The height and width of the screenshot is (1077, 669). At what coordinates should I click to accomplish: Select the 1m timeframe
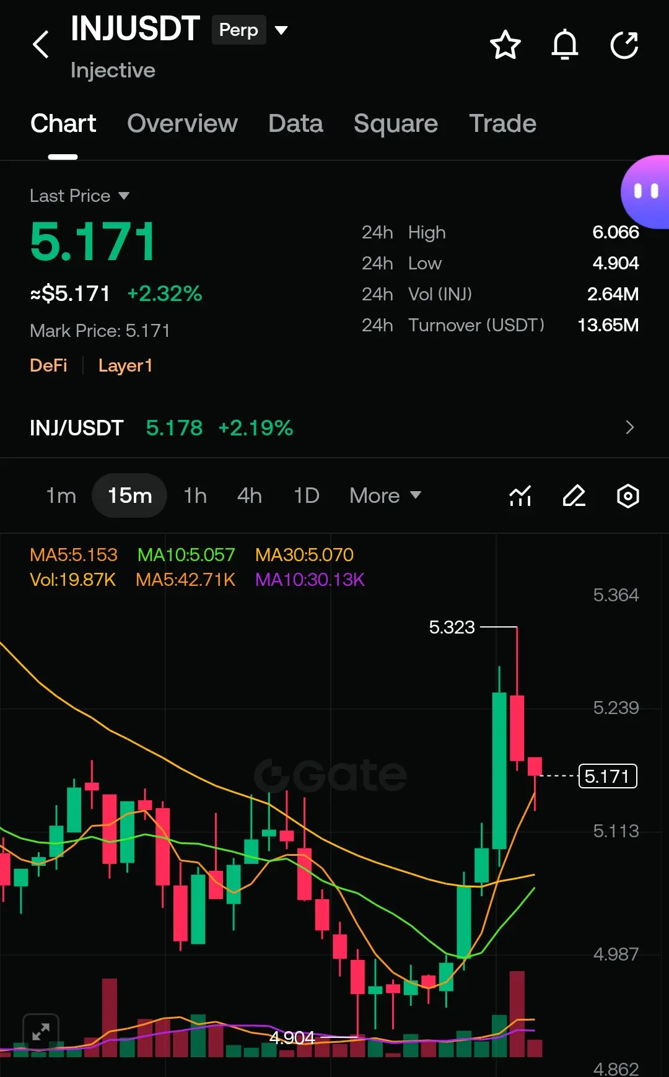click(61, 495)
